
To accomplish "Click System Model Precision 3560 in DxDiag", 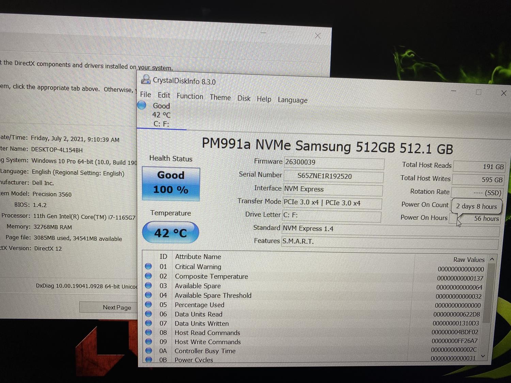I will pyautogui.click(x=52, y=194).
